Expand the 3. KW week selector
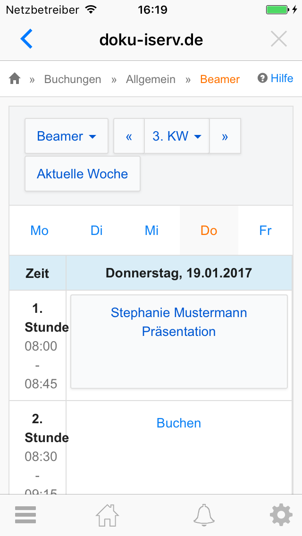The image size is (302, 536). tap(176, 136)
